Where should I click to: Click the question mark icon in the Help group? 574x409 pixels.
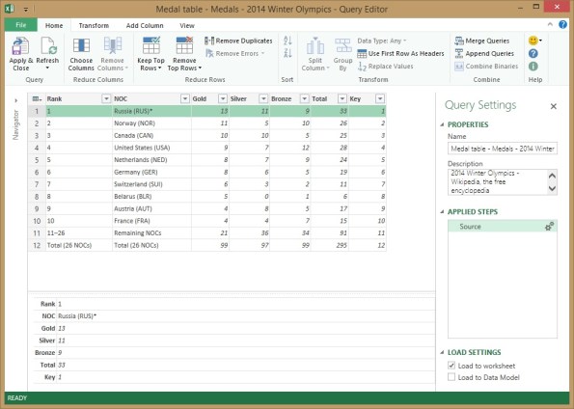[x=533, y=53]
